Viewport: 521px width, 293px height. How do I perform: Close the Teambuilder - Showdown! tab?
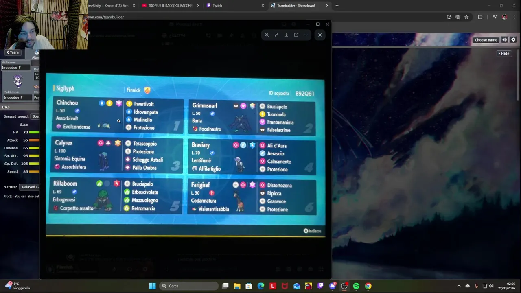click(x=327, y=6)
